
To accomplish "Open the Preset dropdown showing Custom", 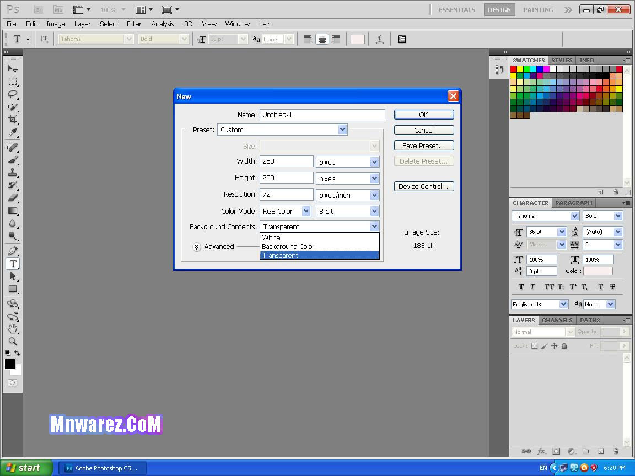I will [x=282, y=129].
